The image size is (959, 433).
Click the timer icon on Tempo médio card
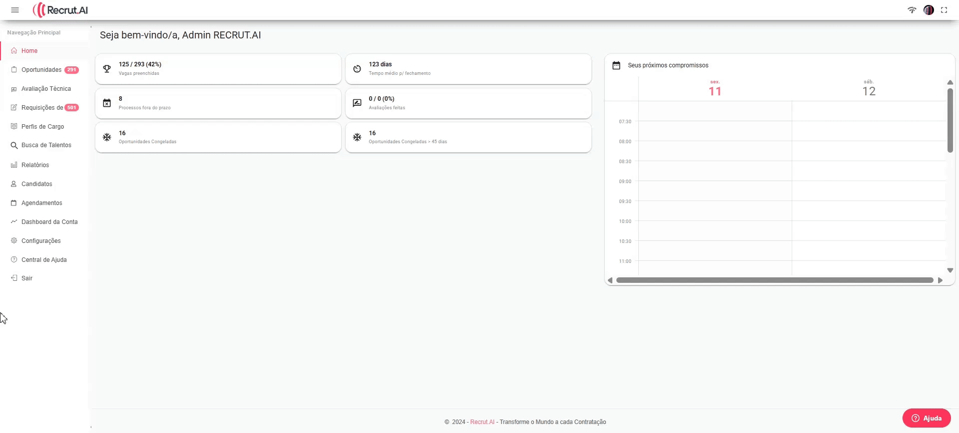(357, 69)
